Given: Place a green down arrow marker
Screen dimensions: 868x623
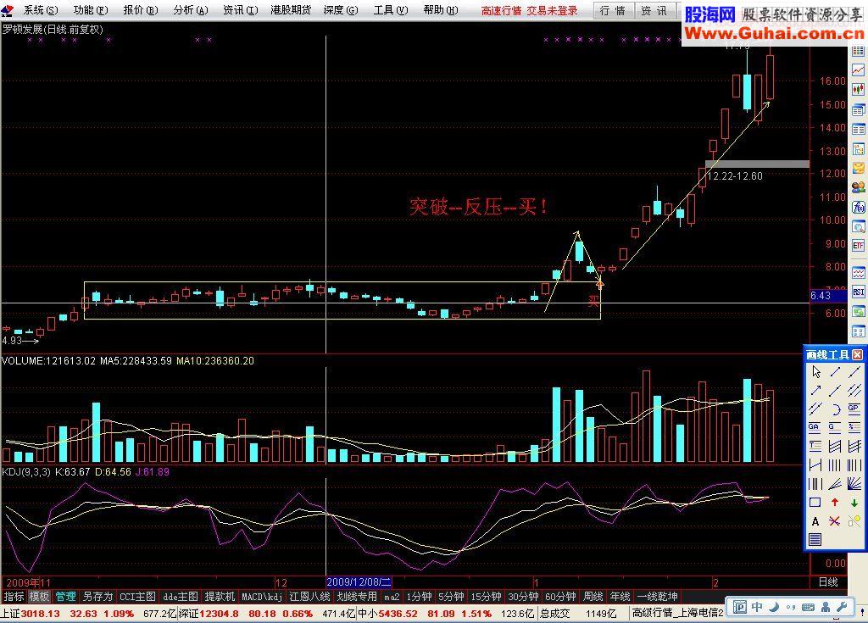Looking at the screenshot, I should click(x=854, y=503).
